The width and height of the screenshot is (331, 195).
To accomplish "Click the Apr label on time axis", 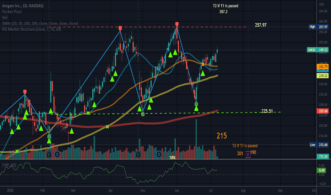I will [x=110, y=191].
